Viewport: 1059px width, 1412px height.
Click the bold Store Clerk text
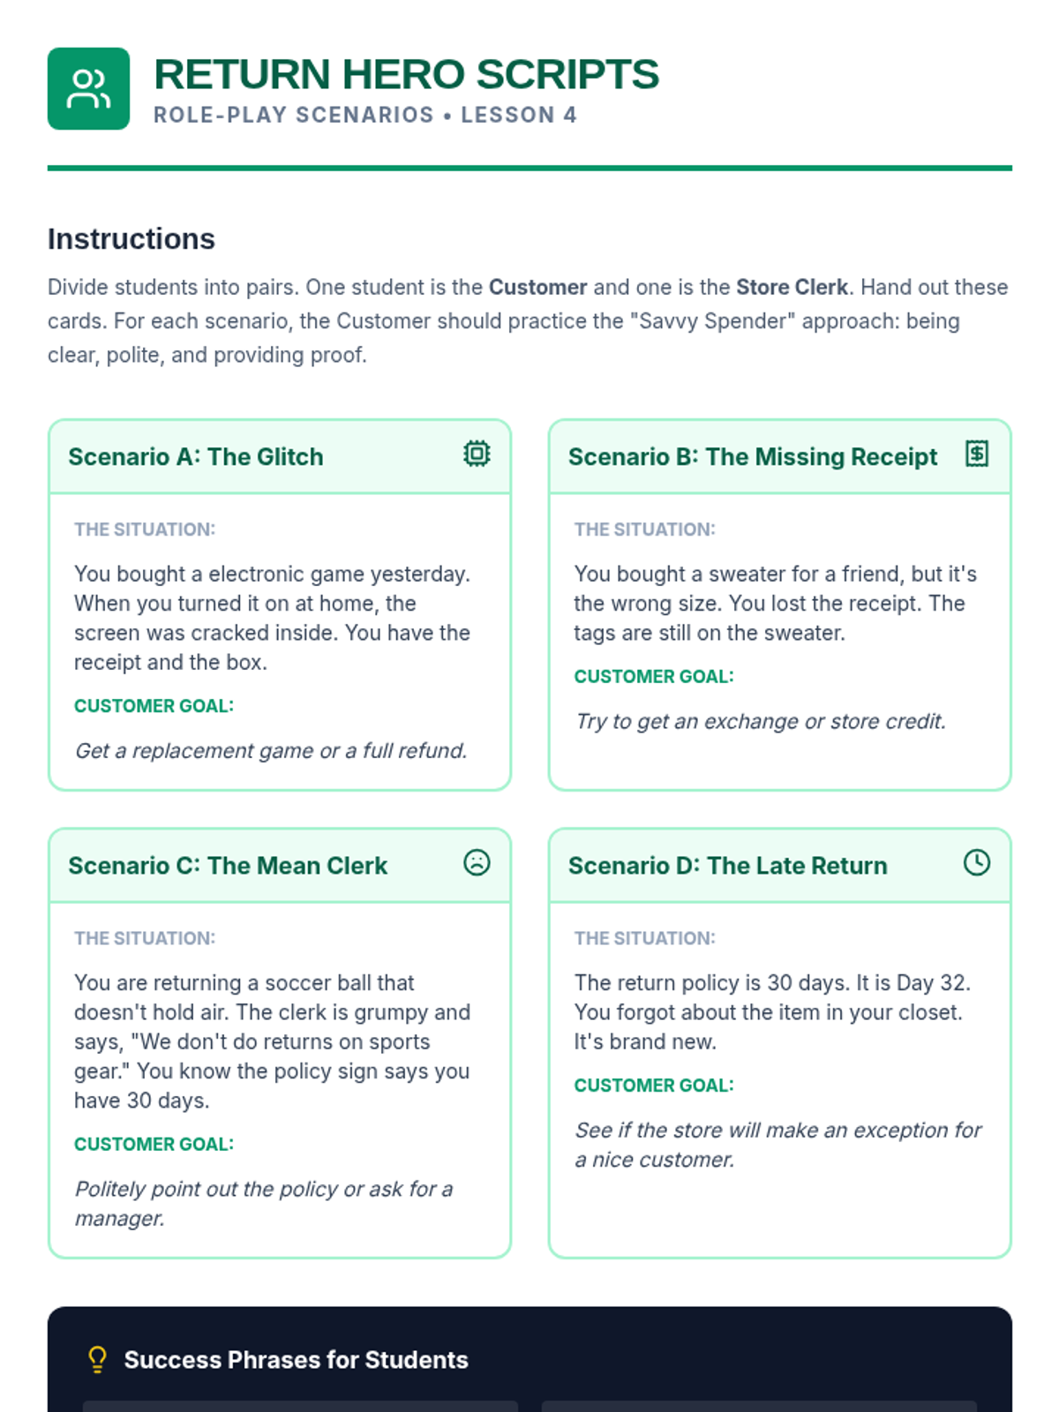792,287
